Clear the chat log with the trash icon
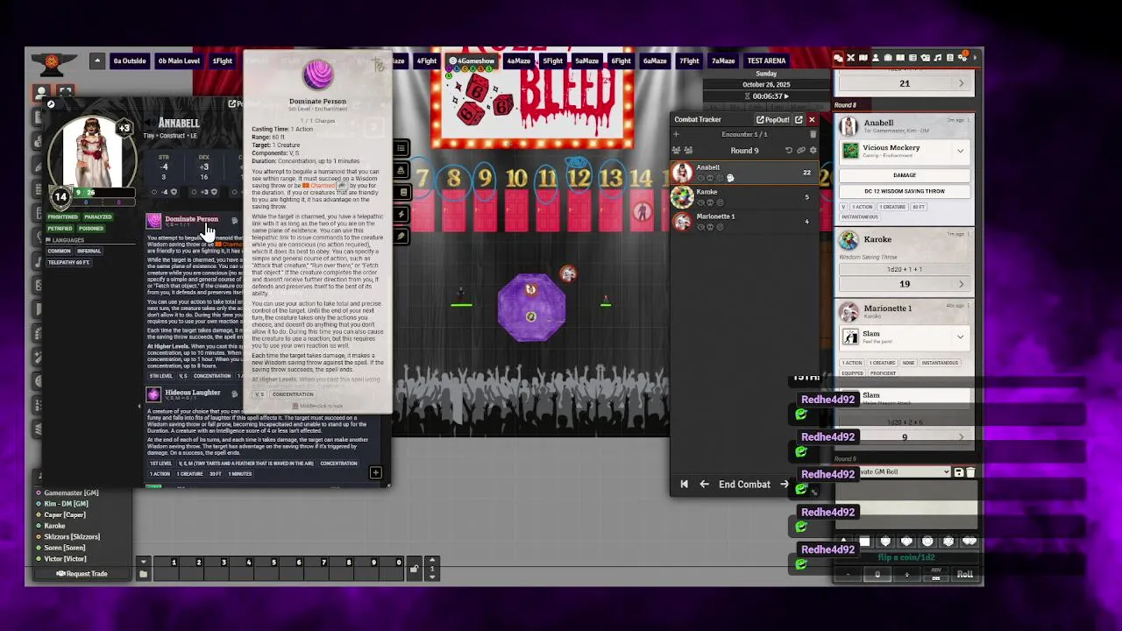 coord(970,472)
